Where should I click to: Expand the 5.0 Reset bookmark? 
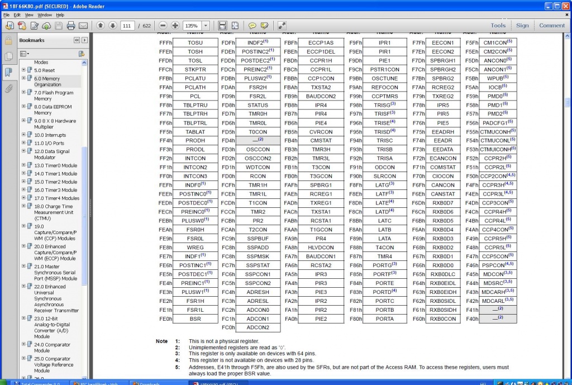coord(23,70)
